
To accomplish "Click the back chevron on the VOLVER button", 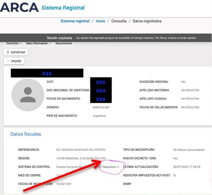I will coord(8,61).
